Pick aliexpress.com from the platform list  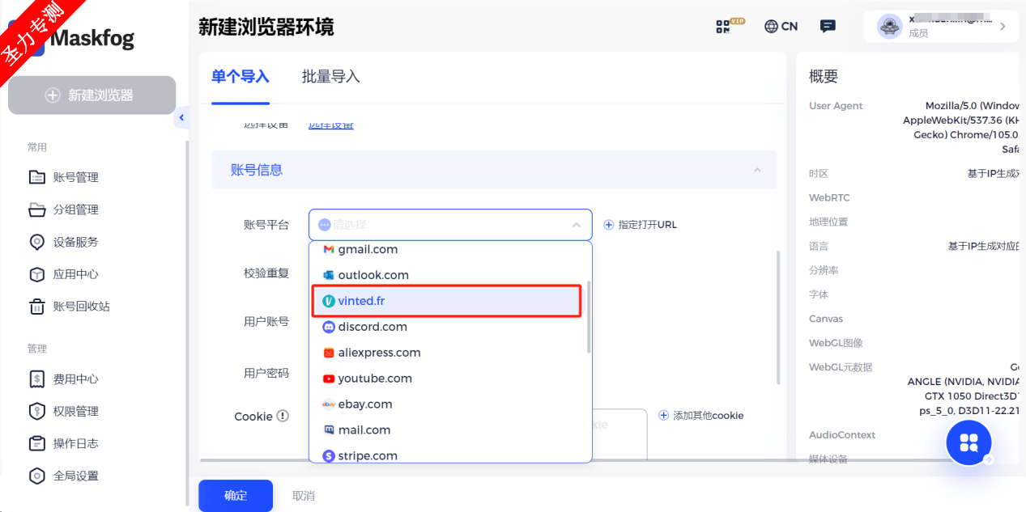pos(450,353)
